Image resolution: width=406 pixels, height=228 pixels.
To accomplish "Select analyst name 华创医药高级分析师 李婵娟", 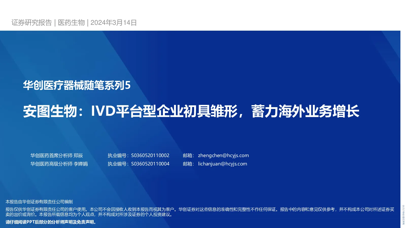I will (x=59, y=164).
